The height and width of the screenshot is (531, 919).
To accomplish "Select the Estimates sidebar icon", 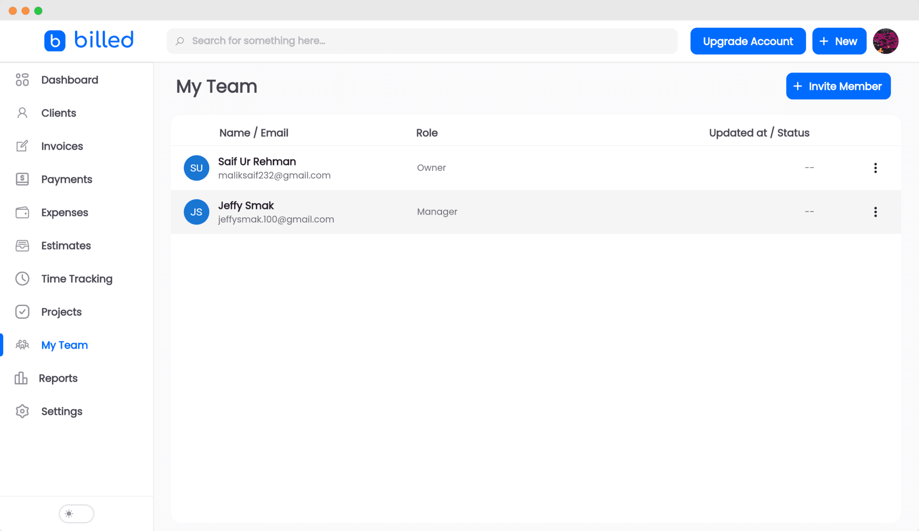I will (x=22, y=245).
